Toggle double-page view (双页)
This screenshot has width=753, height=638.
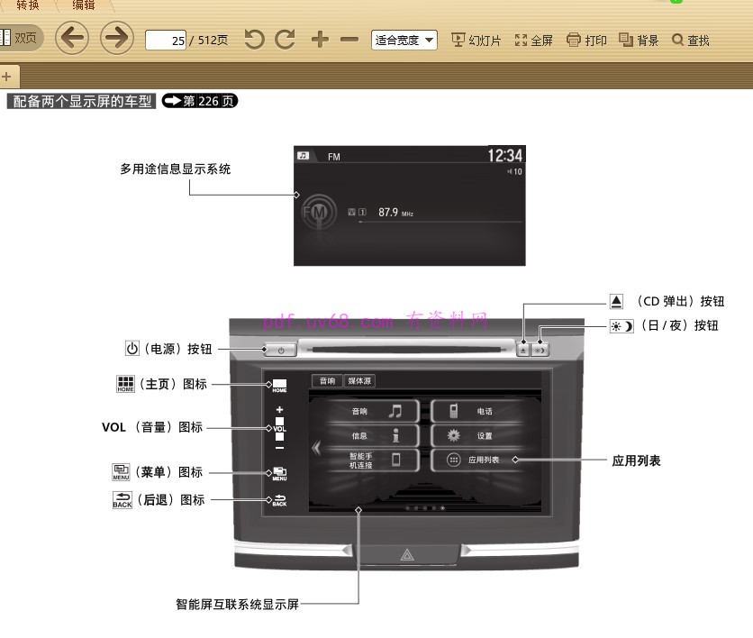coord(18,38)
